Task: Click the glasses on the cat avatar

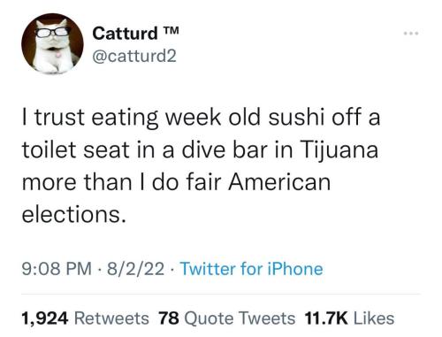Action: point(53,32)
